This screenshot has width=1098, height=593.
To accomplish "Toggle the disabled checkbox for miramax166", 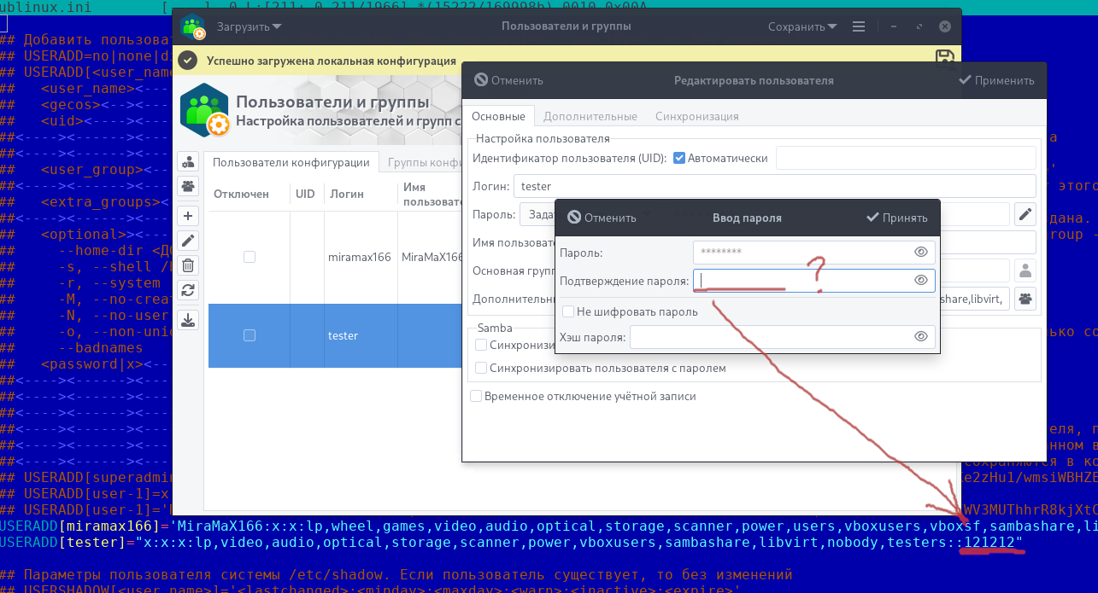I will point(249,256).
